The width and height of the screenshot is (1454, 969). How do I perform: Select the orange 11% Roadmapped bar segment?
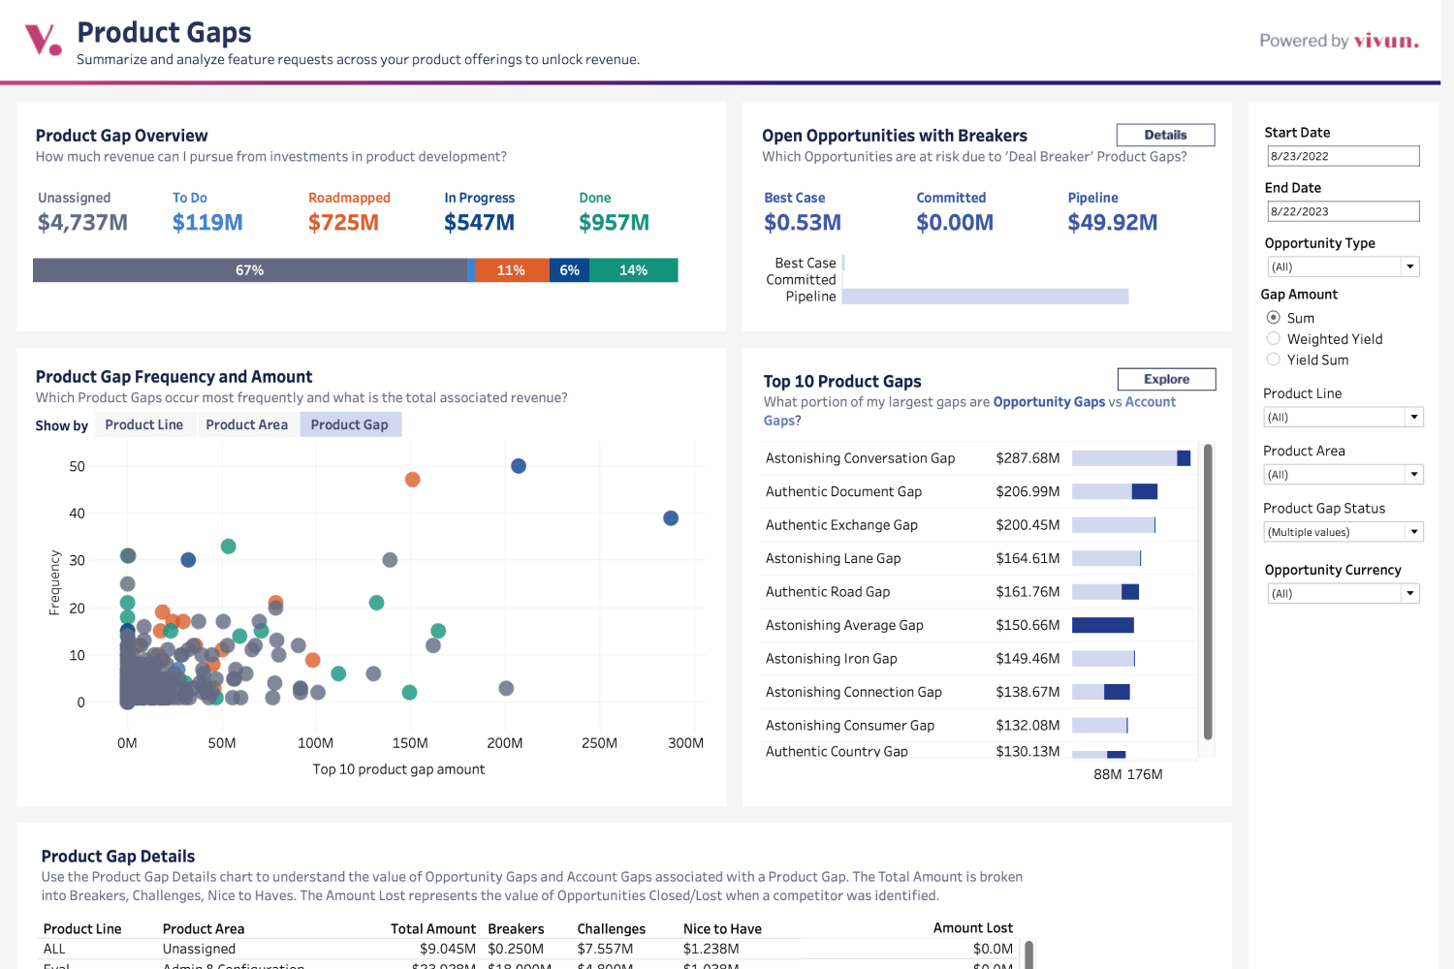(512, 270)
